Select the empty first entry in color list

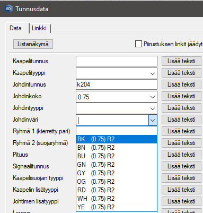point(117,131)
